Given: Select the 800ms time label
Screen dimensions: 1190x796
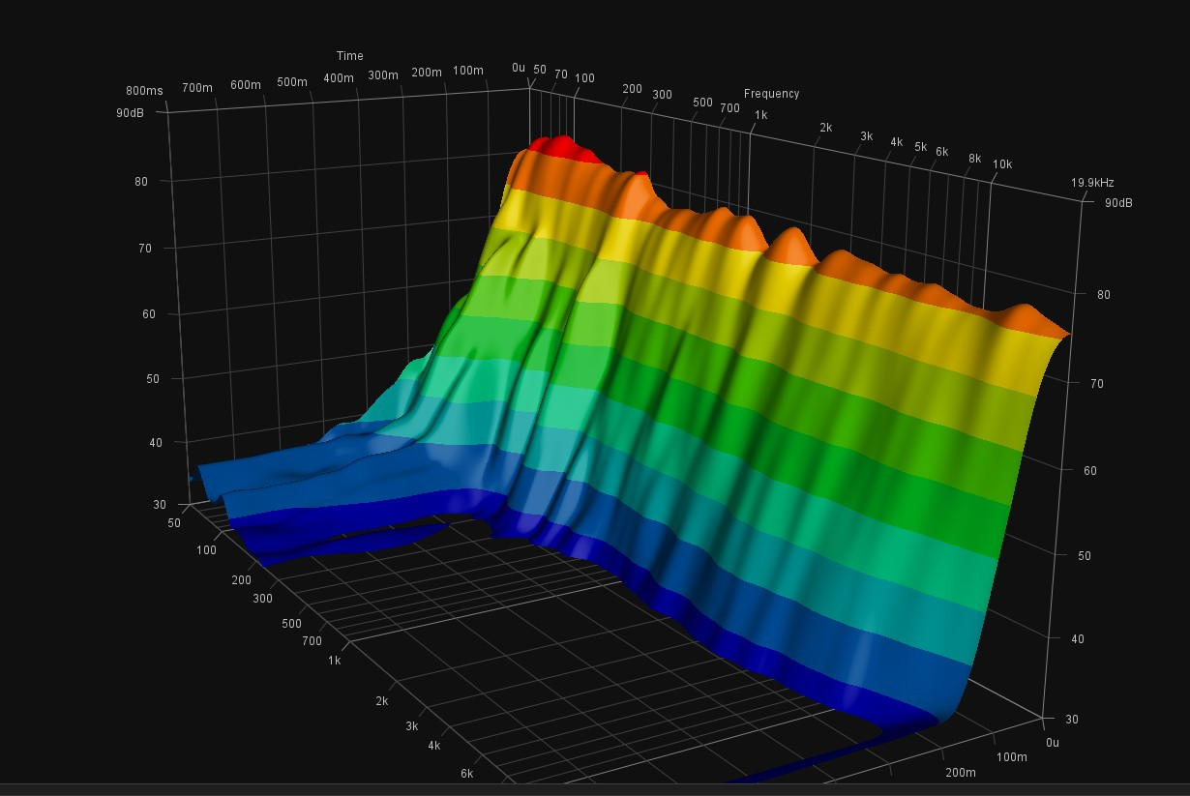Looking at the screenshot, I should tap(144, 91).
